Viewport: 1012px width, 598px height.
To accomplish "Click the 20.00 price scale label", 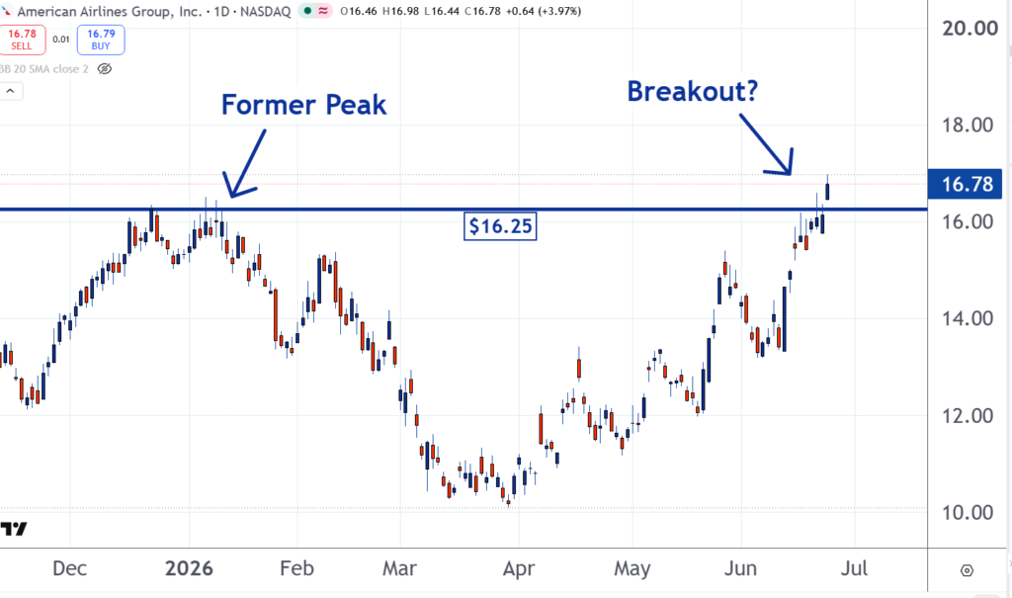I will point(970,29).
